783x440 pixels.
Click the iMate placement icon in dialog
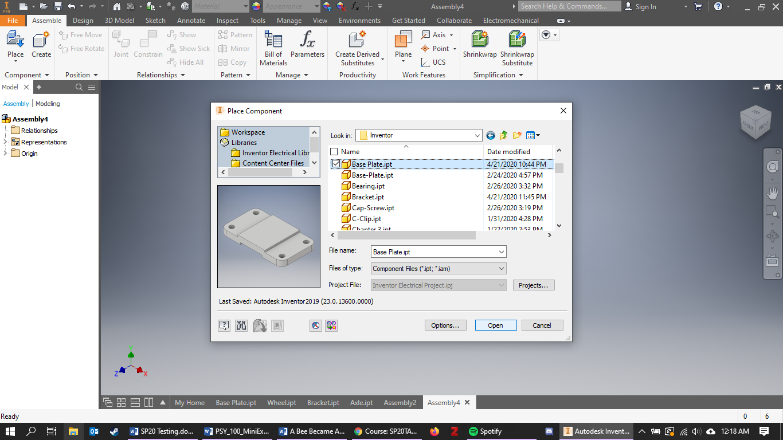click(315, 325)
